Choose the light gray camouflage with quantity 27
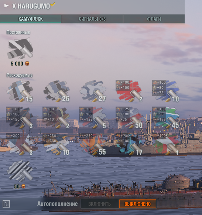 (x=93, y=91)
